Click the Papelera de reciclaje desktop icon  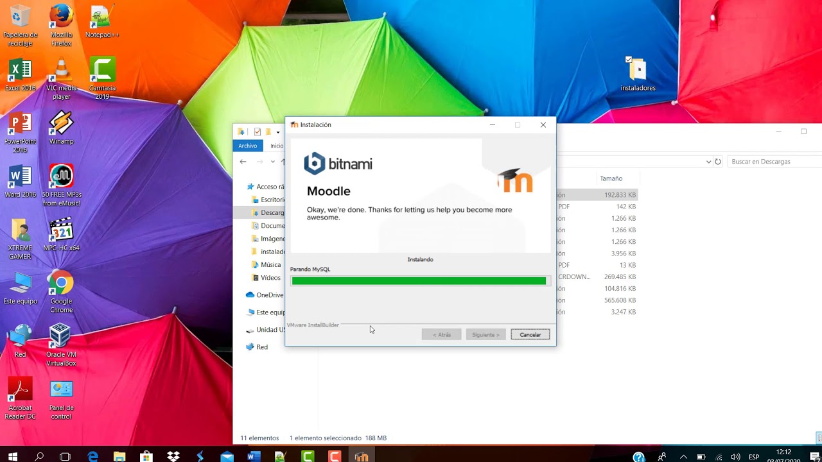point(21,26)
